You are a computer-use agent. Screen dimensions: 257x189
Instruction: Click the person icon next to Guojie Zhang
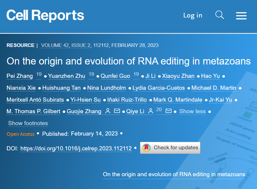pos(107,111)
